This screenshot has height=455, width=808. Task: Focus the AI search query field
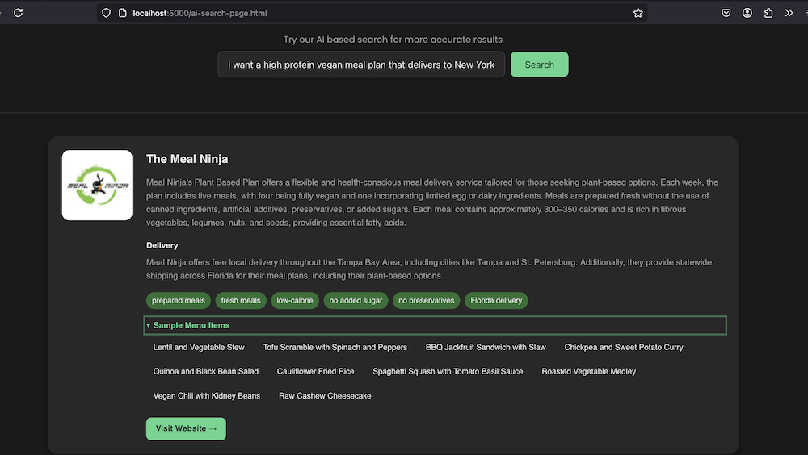coord(361,65)
